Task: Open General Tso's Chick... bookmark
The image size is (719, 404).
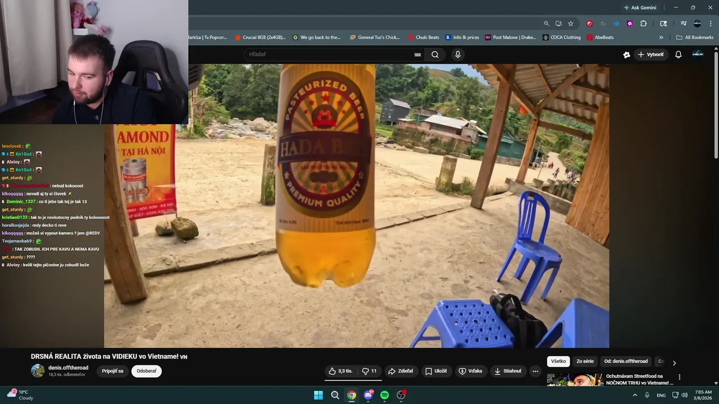Action: [x=375, y=38]
